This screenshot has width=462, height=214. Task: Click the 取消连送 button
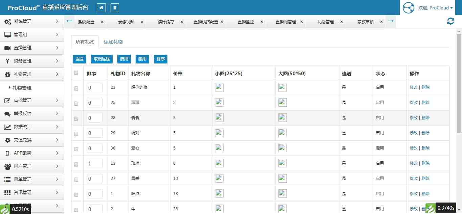tap(102, 59)
